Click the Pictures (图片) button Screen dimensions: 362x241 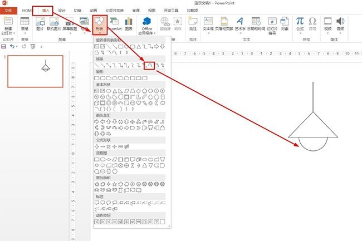point(40,24)
